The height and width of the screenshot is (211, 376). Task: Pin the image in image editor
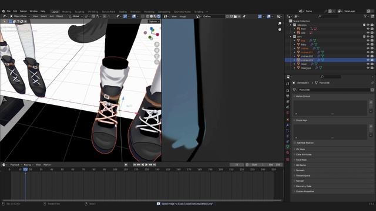[244, 16]
